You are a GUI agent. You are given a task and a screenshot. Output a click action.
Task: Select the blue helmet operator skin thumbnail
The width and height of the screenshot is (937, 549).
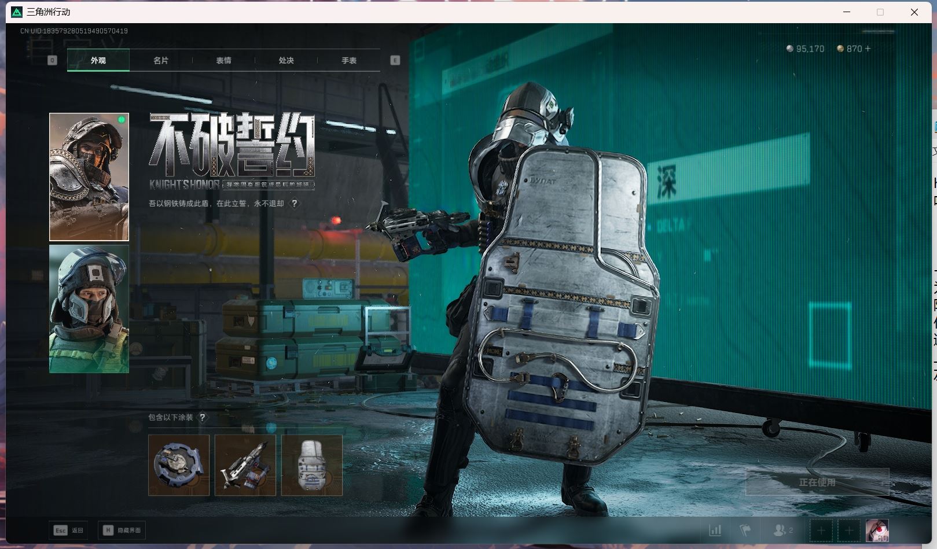pyautogui.click(x=89, y=308)
